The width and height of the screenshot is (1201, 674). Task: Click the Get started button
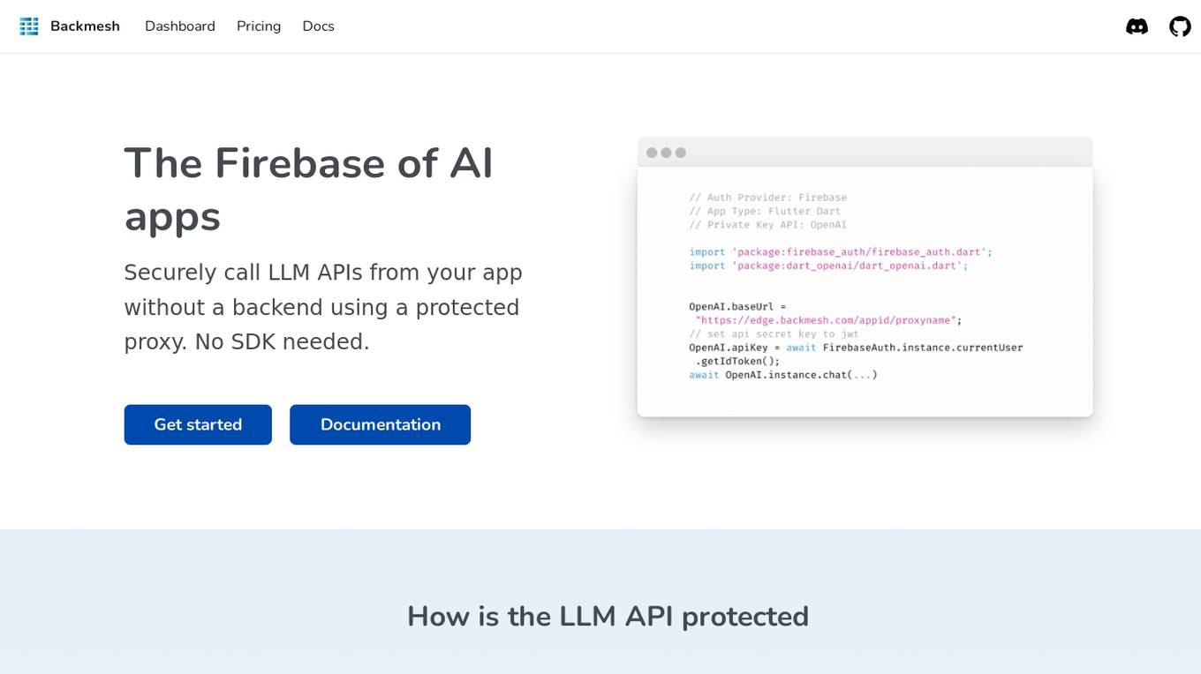point(198,424)
